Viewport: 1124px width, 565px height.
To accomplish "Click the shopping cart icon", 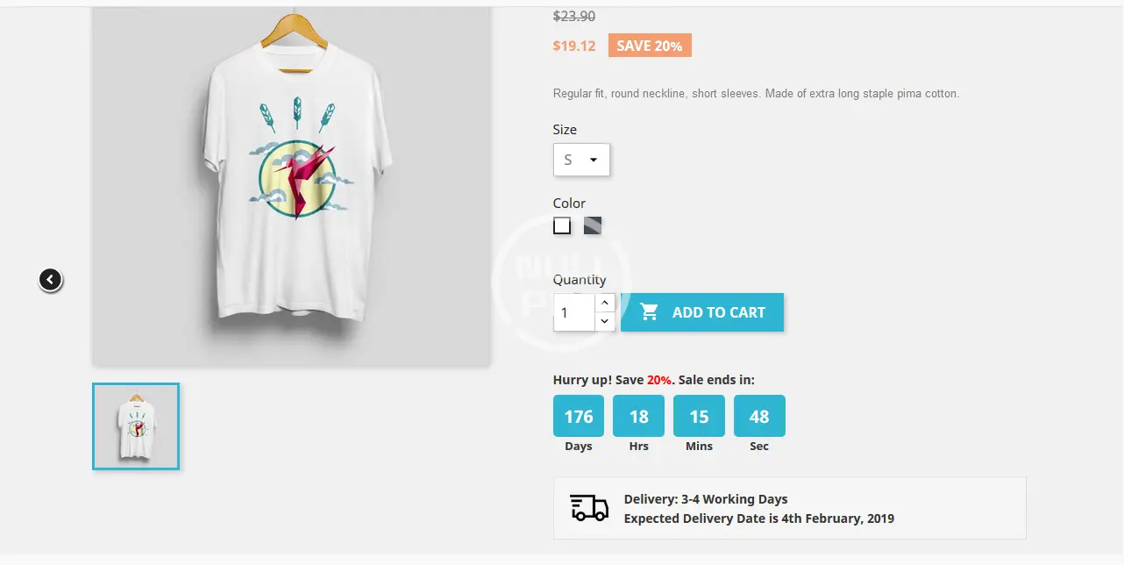I will pos(649,312).
